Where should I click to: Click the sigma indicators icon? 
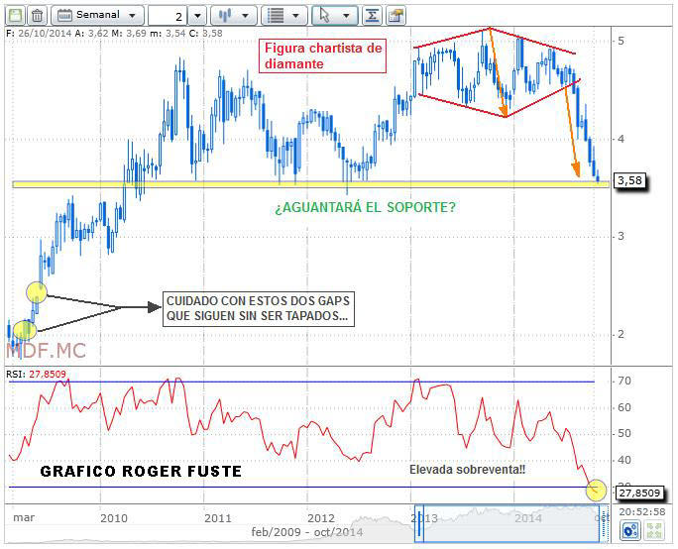(x=372, y=16)
